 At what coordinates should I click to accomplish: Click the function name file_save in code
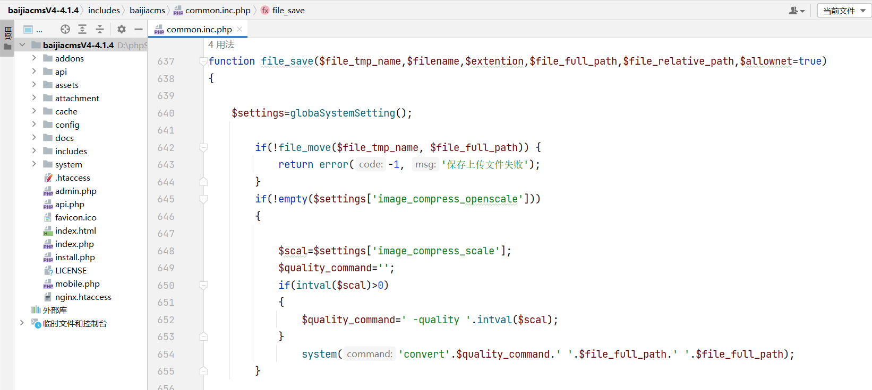[x=287, y=61]
